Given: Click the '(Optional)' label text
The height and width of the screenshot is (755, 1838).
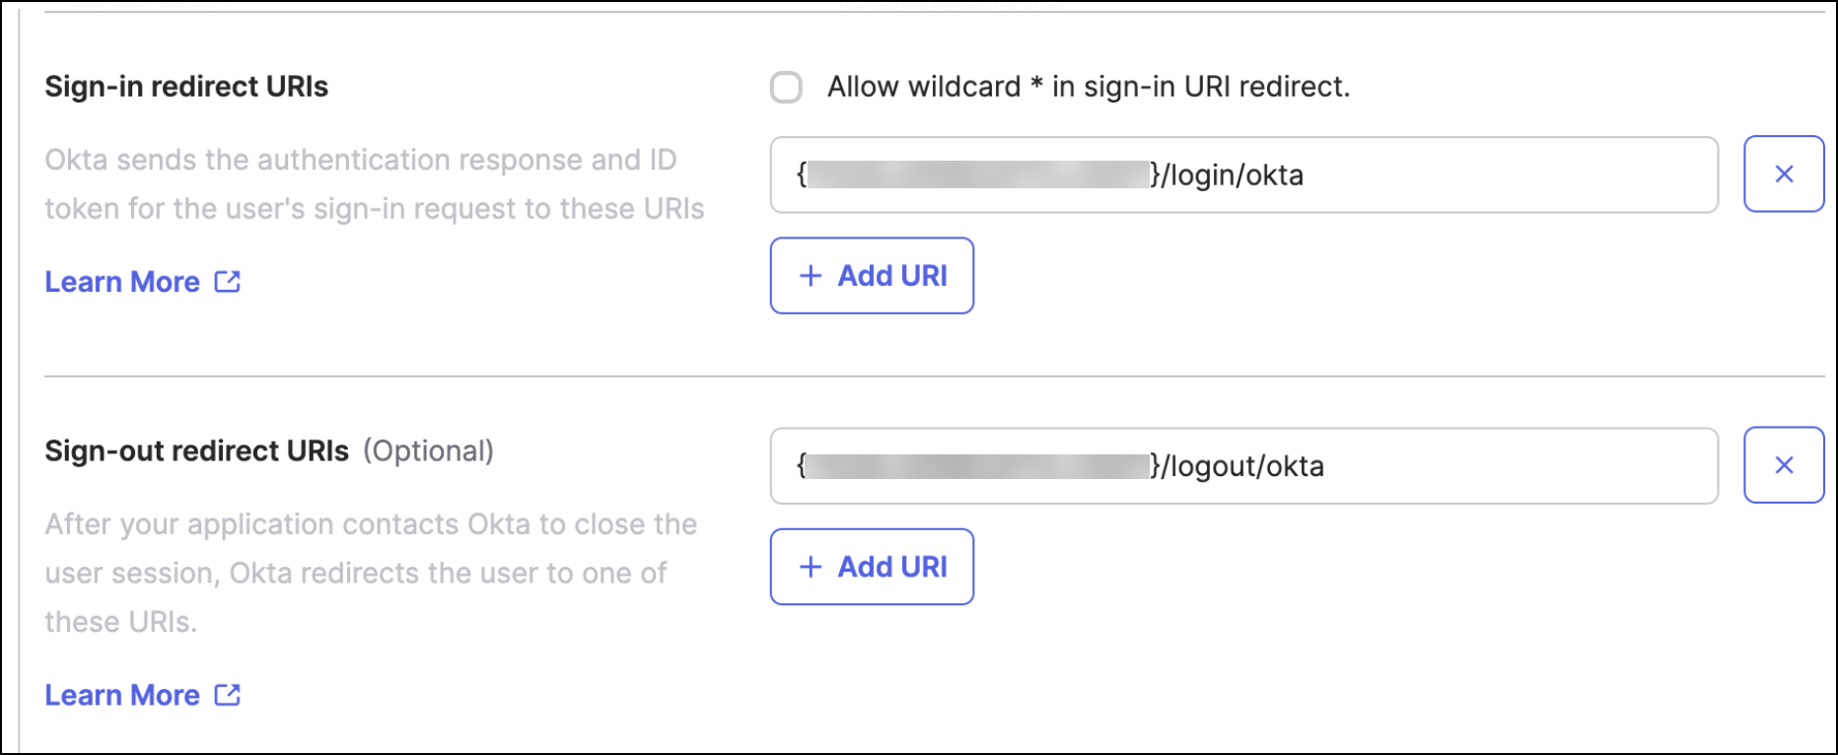Looking at the screenshot, I should point(428,451).
